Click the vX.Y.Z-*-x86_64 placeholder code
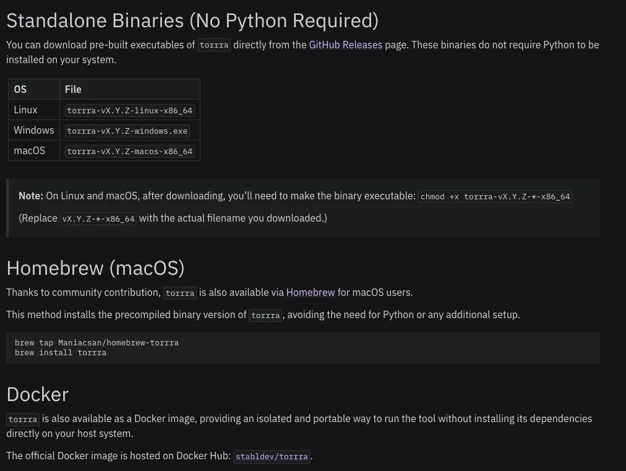 (98, 219)
